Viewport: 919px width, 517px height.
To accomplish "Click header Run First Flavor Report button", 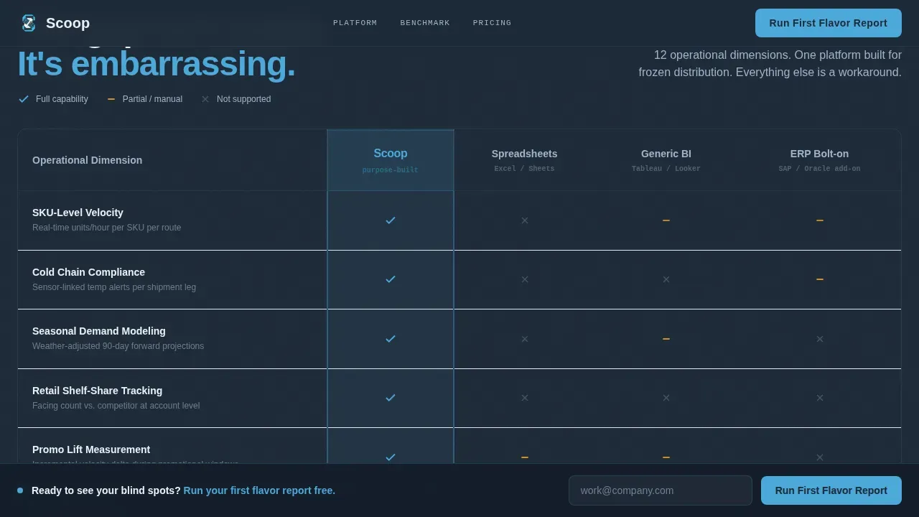I will point(828,23).
